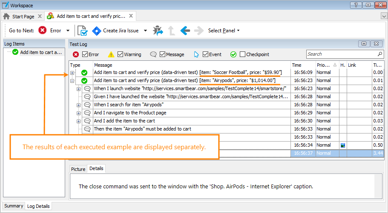Click the log export document icon
The image size is (388, 213).
click(x=82, y=31)
